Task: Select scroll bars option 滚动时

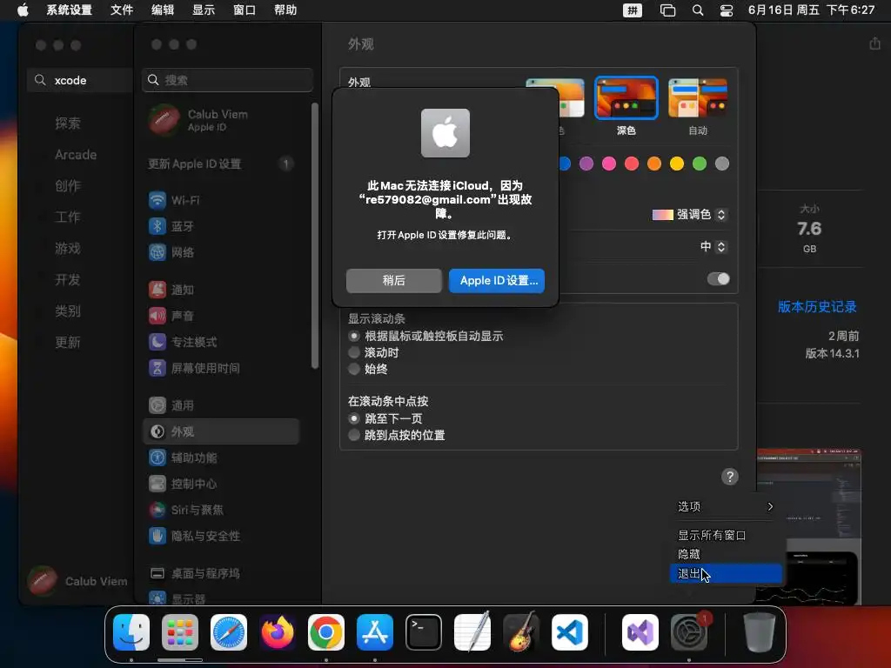Action: pos(354,353)
